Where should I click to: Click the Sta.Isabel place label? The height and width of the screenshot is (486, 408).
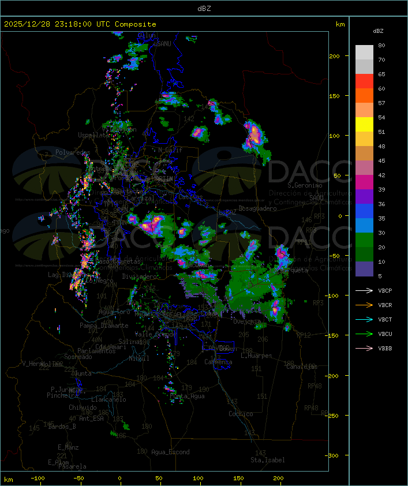point(268,460)
